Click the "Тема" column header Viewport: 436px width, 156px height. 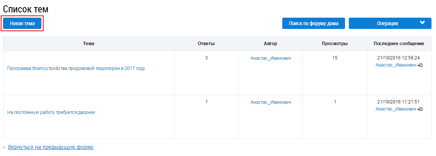89,44
